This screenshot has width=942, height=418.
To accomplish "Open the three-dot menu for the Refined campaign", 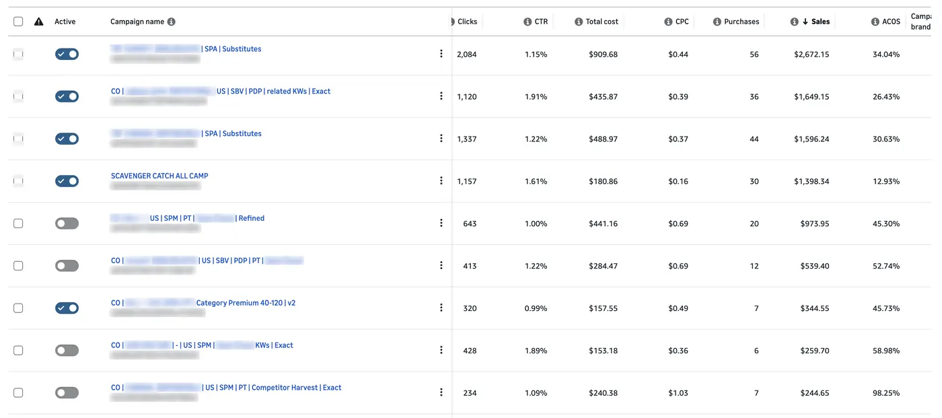I will 441,223.
